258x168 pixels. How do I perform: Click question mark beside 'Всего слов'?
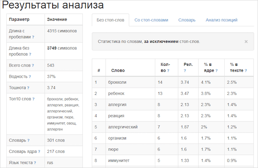(33, 66)
